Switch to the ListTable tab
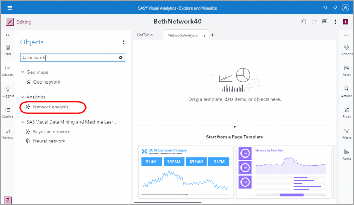The height and width of the screenshot is (205, 354). (145, 35)
